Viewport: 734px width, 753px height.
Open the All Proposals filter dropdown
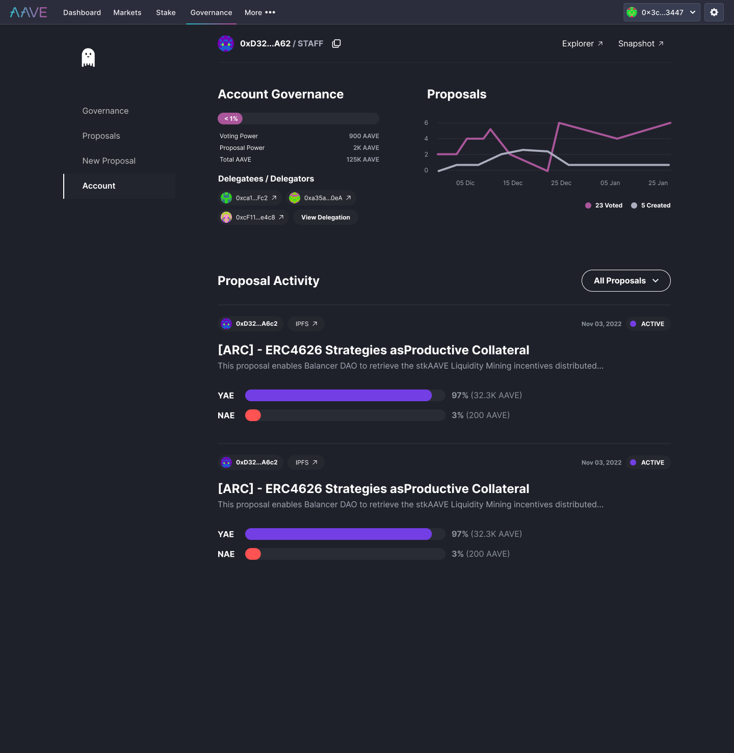[626, 281]
